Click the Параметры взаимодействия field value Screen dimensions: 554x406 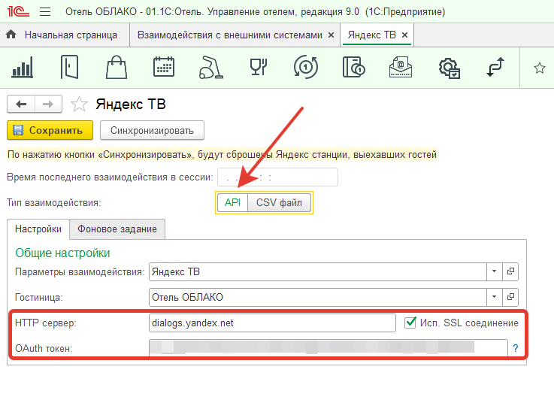click(318, 271)
